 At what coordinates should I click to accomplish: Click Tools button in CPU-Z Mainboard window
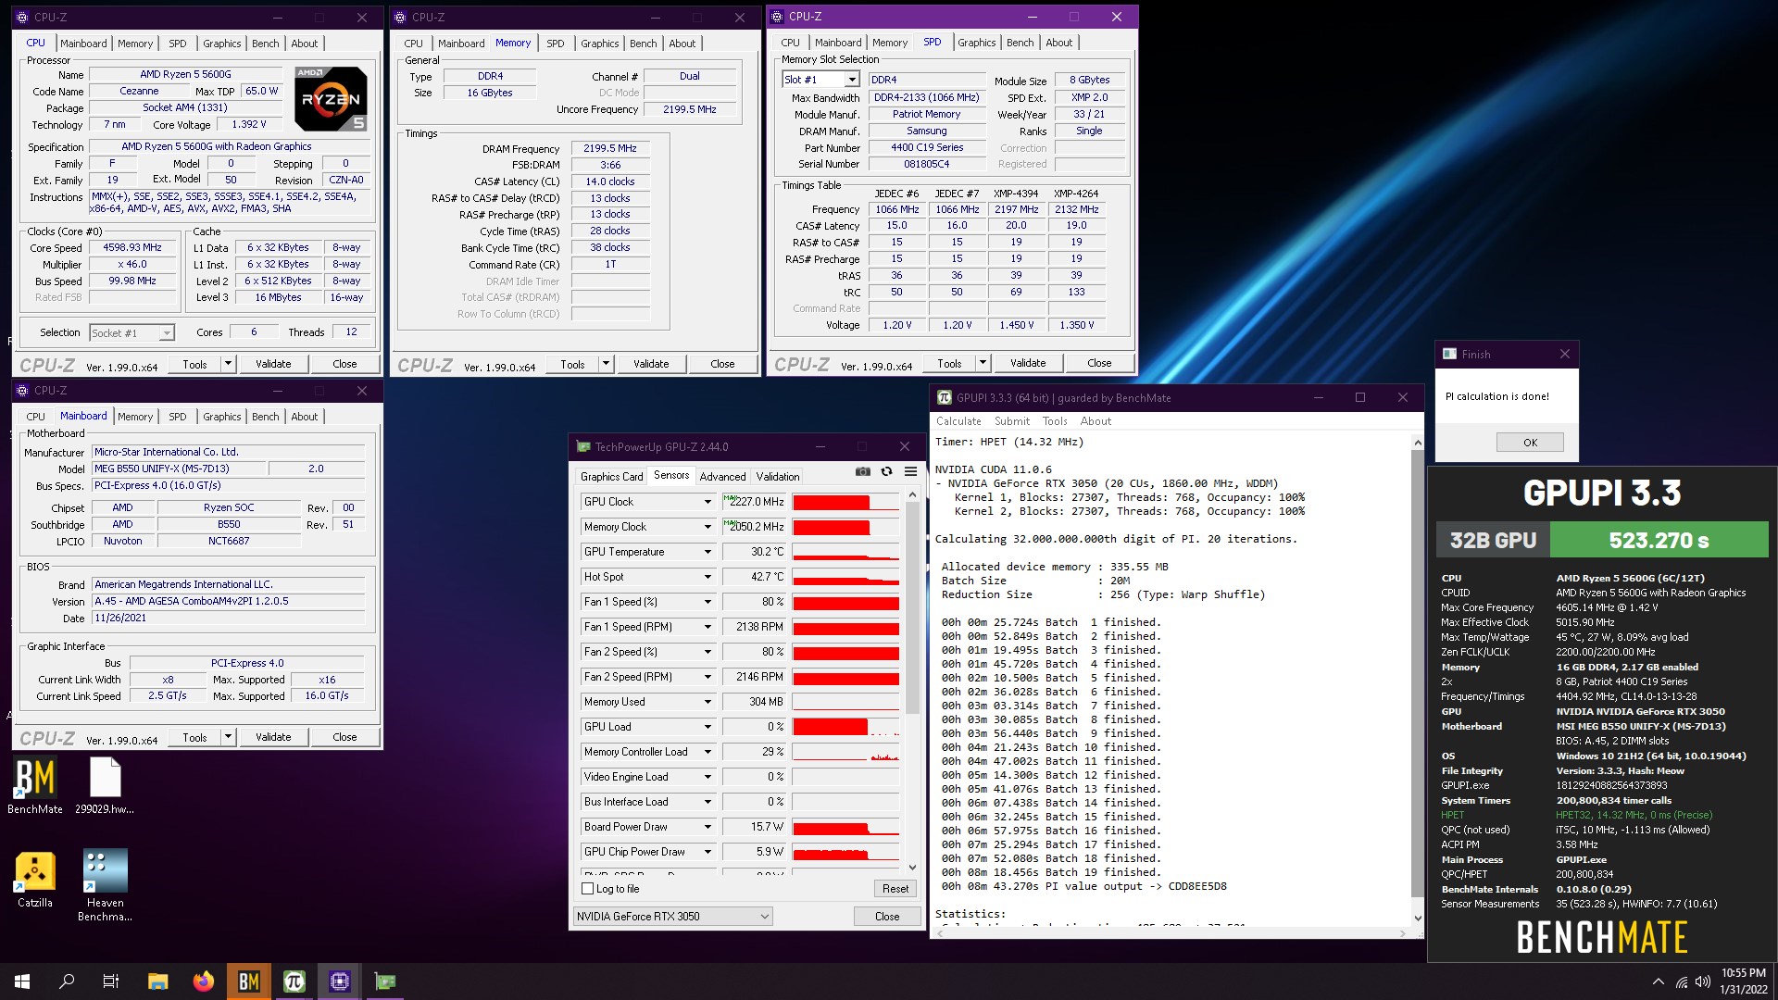194,737
